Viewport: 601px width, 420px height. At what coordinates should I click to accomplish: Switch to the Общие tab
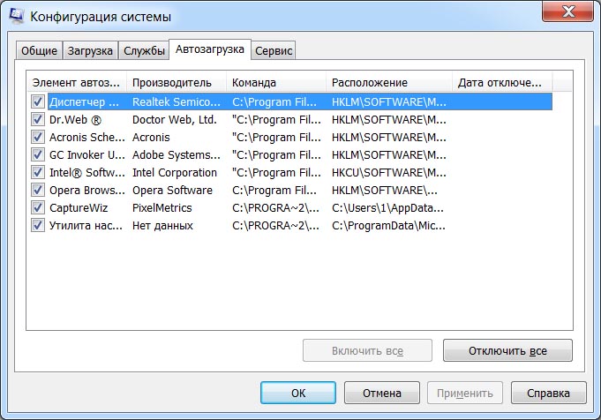(39, 51)
